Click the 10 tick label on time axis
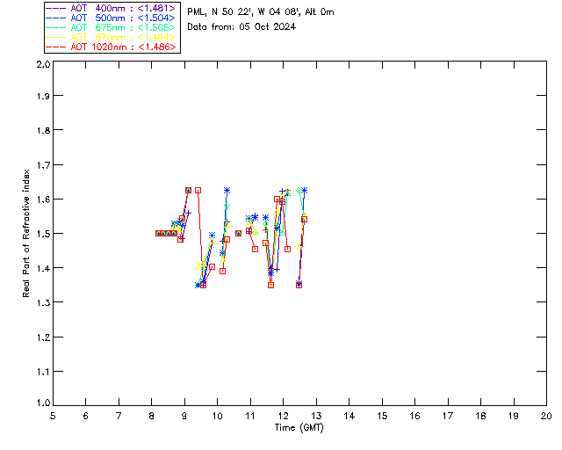The height and width of the screenshot is (450, 562). tap(217, 416)
